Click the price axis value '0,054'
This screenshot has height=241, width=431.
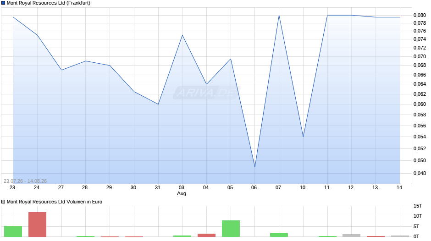[420, 137]
